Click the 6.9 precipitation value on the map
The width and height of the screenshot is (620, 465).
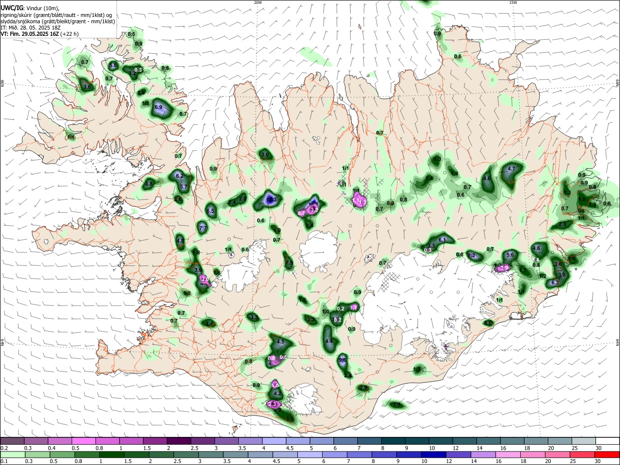coord(158,107)
